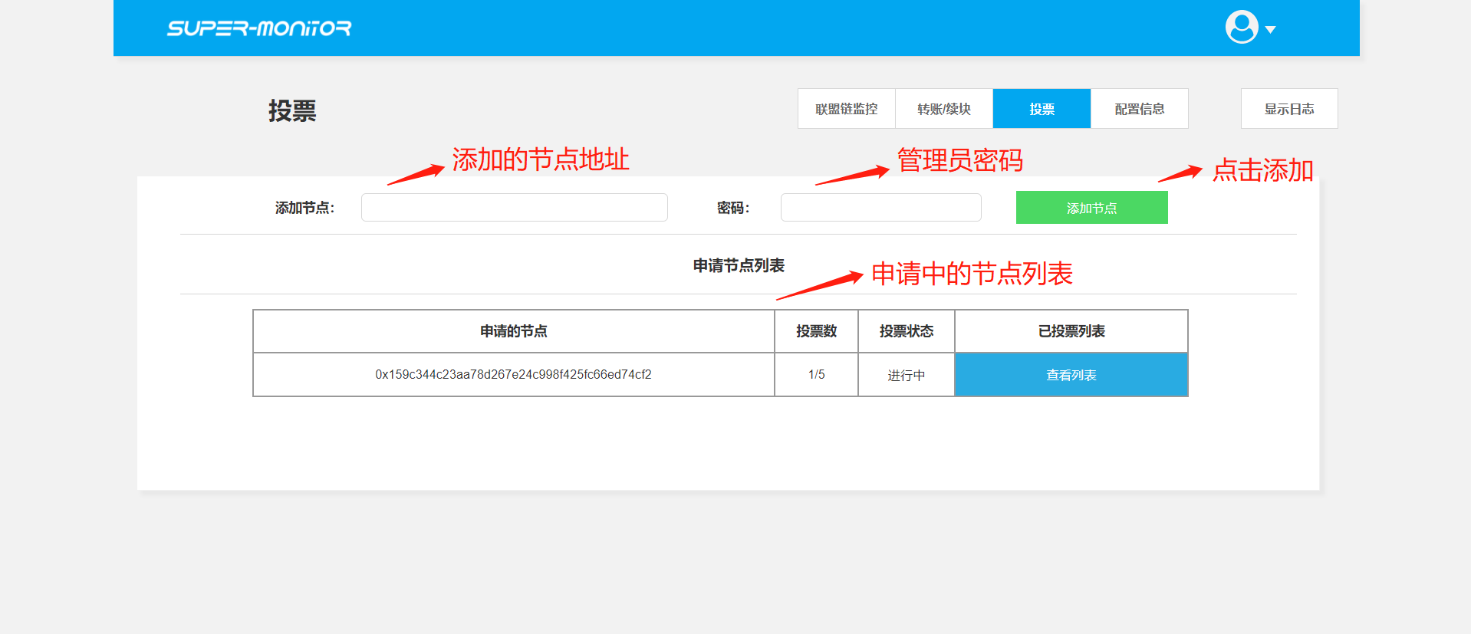Image resolution: width=1471 pixels, height=634 pixels.
Task: Click the user avatar icon
Action: click(x=1241, y=28)
